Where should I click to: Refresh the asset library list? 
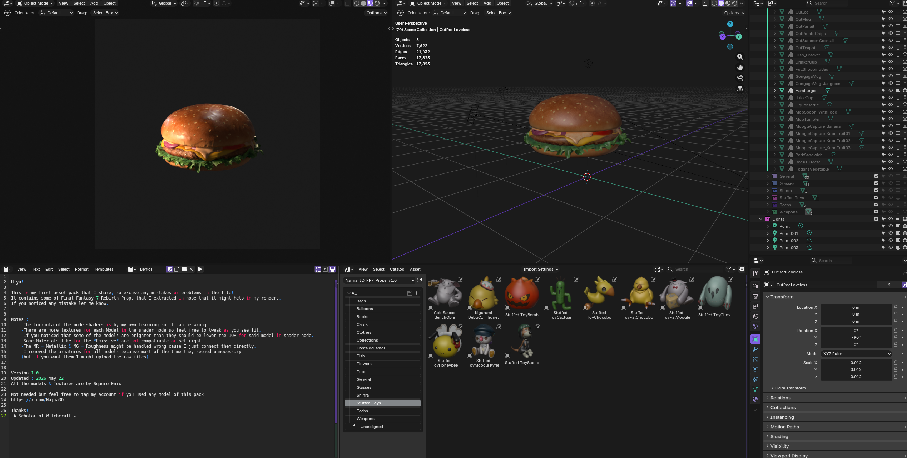click(420, 280)
